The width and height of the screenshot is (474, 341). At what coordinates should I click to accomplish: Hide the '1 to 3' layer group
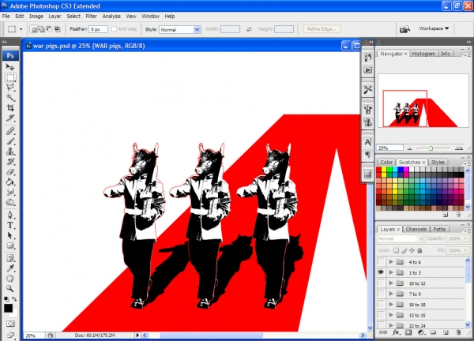tap(381, 272)
